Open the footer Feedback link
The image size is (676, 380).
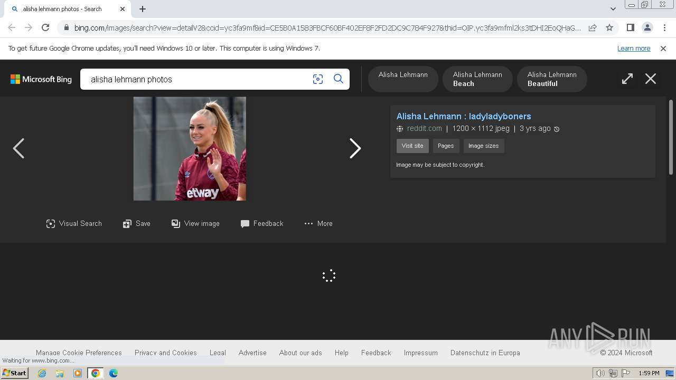click(x=376, y=353)
